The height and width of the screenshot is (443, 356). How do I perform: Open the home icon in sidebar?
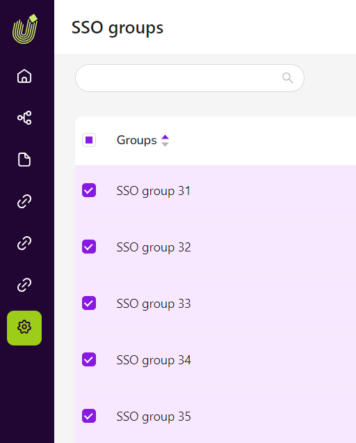tap(24, 76)
